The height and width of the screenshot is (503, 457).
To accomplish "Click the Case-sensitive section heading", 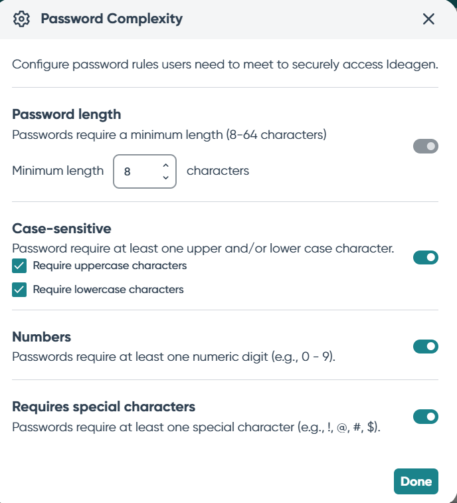I will [62, 229].
